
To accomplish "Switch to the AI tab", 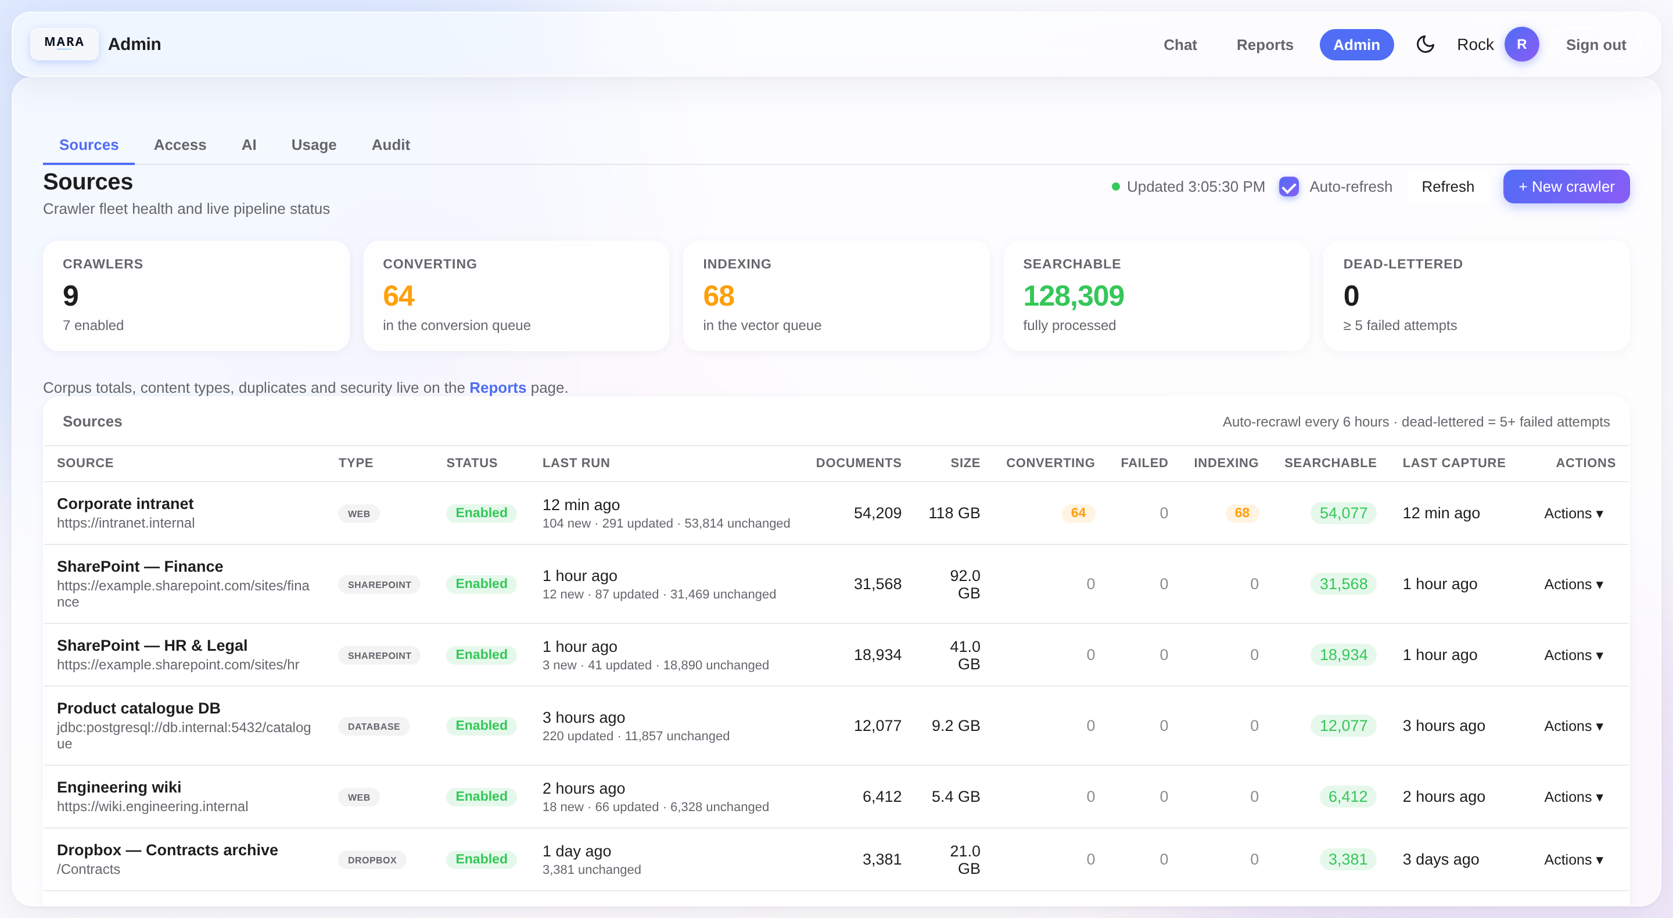I will (249, 145).
